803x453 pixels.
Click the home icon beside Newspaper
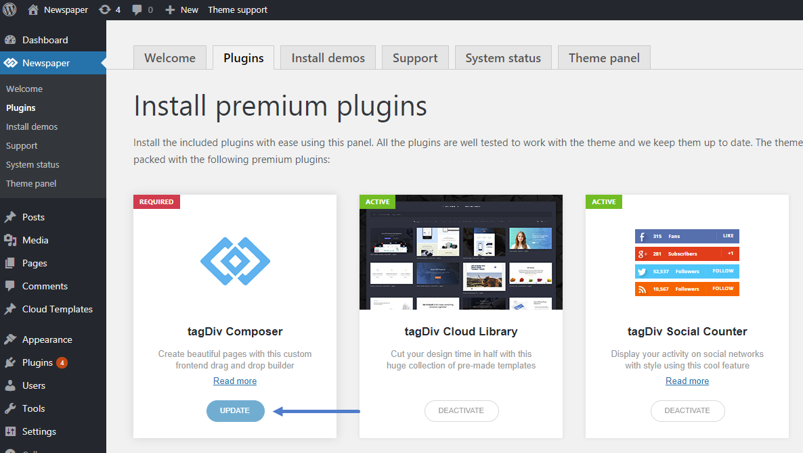click(33, 9)
